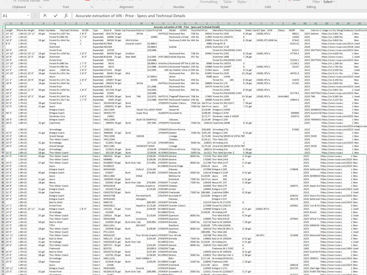Image resolution: width=367 pixels, height=275 pixels.
Task: Open the Clipboard dialog launcher
Action: coord(40,7)
